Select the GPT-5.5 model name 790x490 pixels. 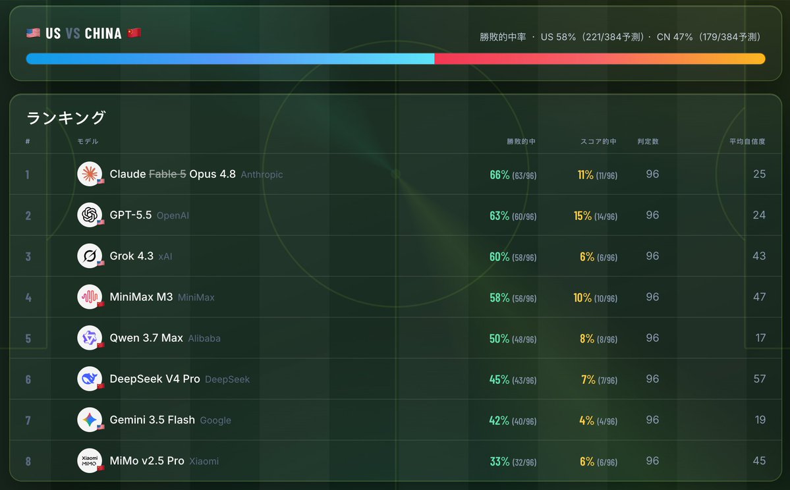[130, 215]
